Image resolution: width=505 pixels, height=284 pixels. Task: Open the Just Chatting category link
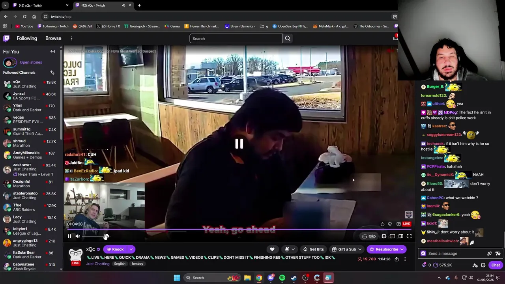tap(98, 264)
